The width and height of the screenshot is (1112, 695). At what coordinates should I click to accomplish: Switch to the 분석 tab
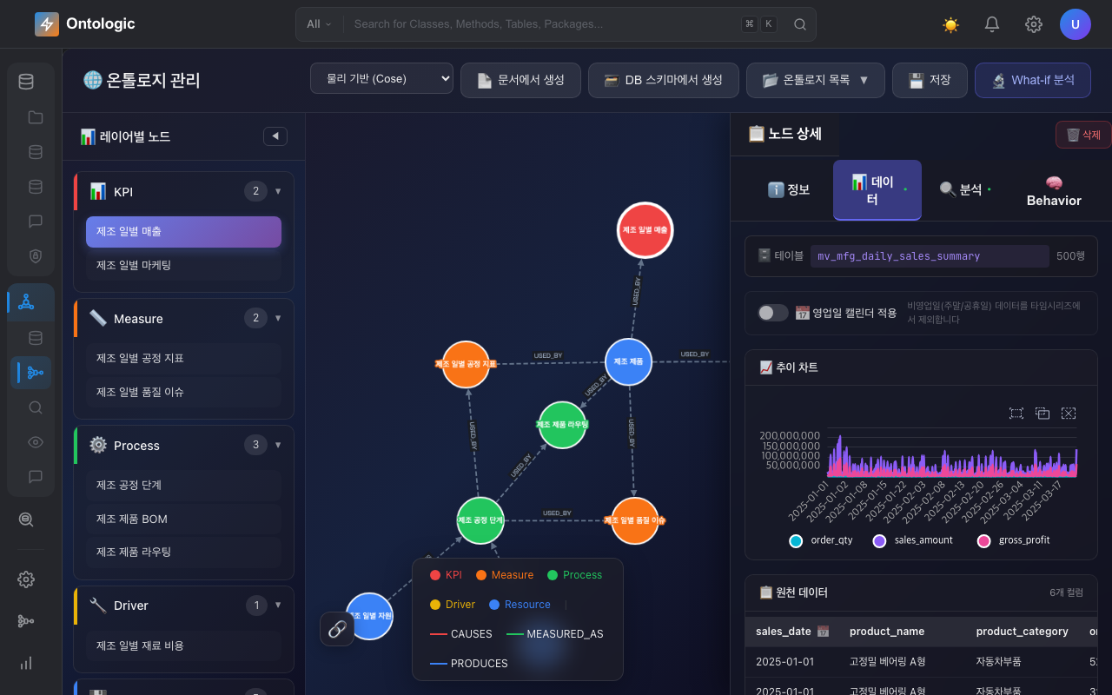coord(965,189)
